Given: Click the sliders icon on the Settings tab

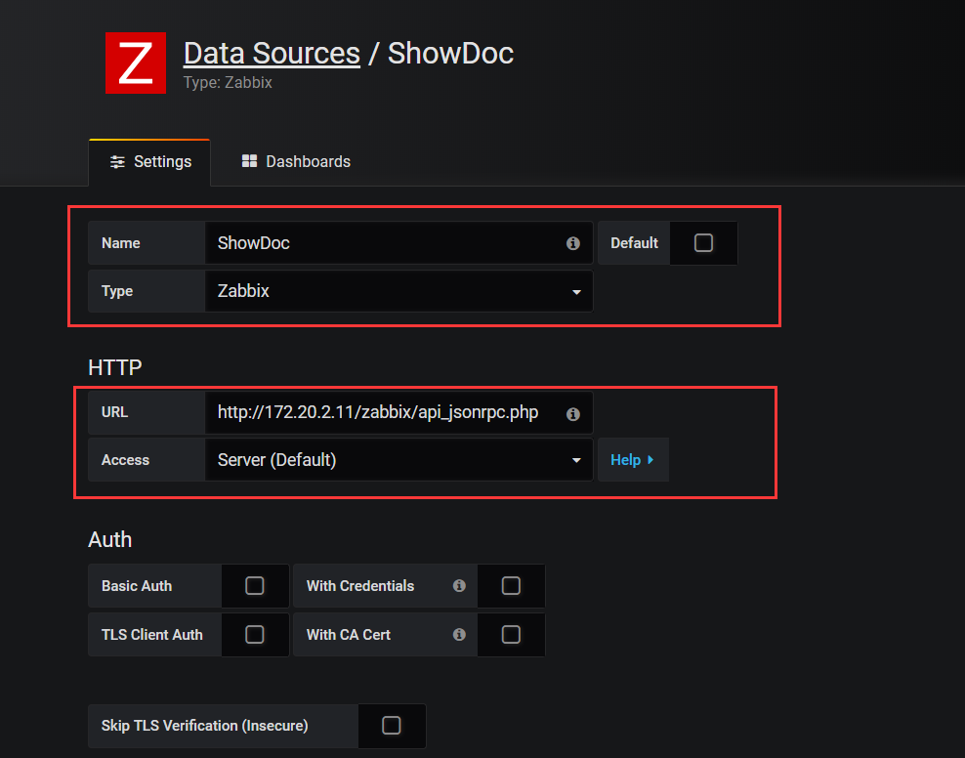Looking at the screenshot, I should click(117, 162).
